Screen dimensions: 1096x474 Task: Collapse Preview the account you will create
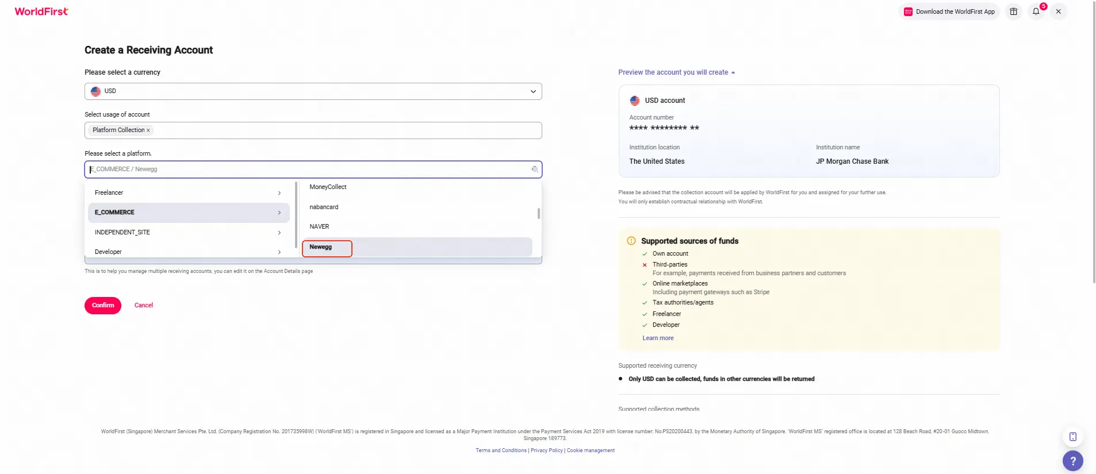(x=677, y=72)
